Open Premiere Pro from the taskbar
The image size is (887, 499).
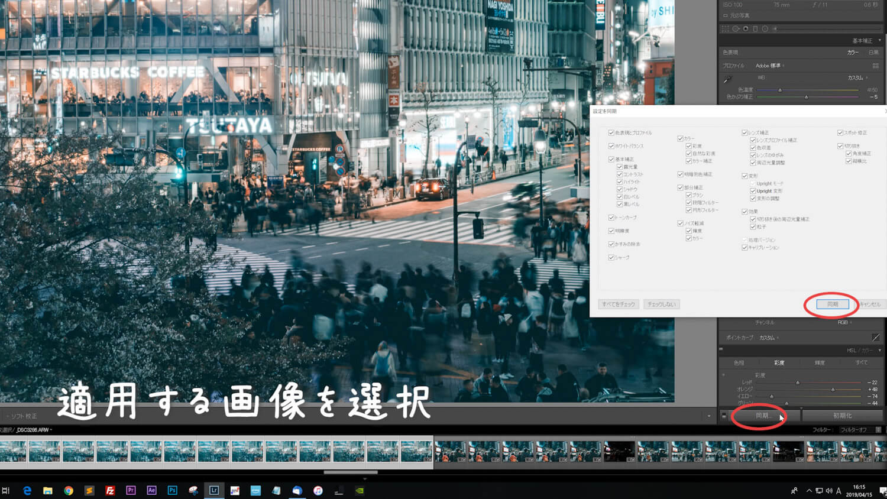(131, 491)
